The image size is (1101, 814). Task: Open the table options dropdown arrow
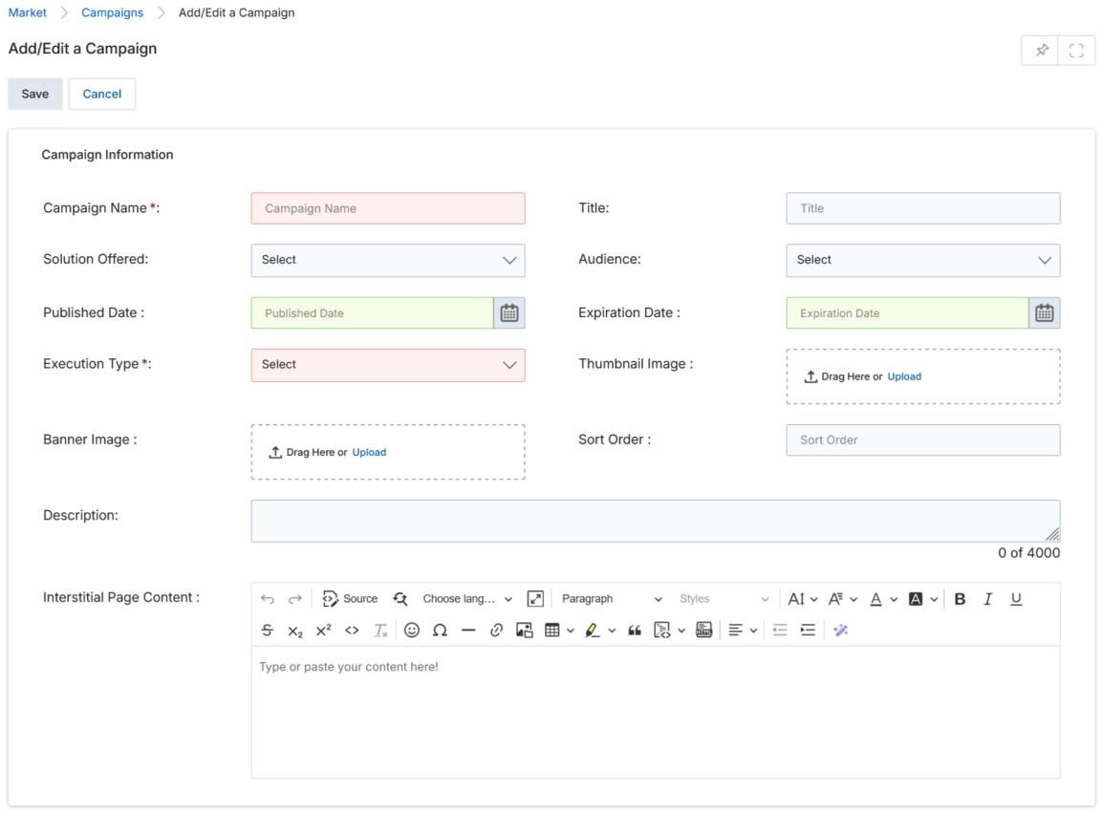pyautogui.click(x=571, y=631)
